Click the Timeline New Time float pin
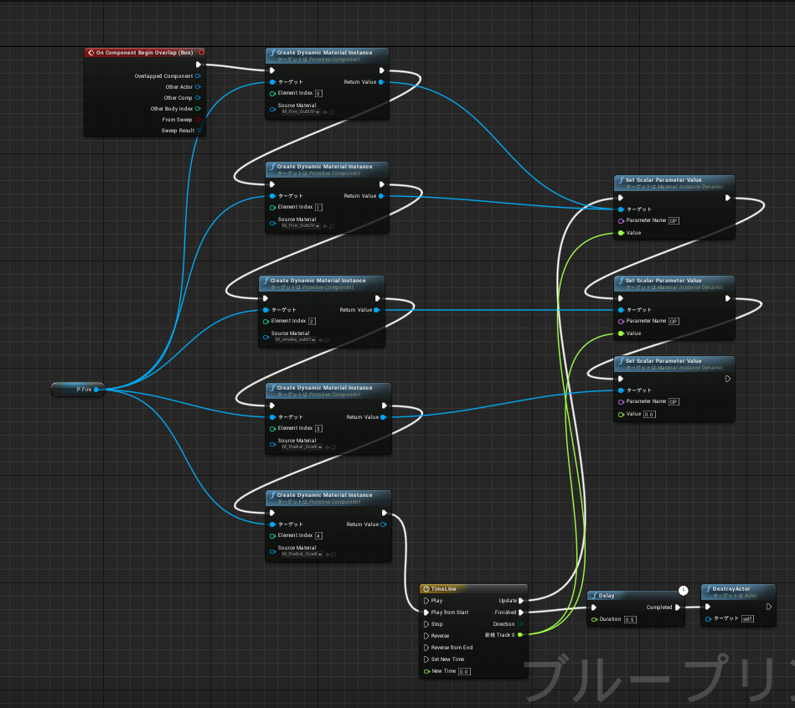This screenshot has width=795, height=708. click(426, 671)
